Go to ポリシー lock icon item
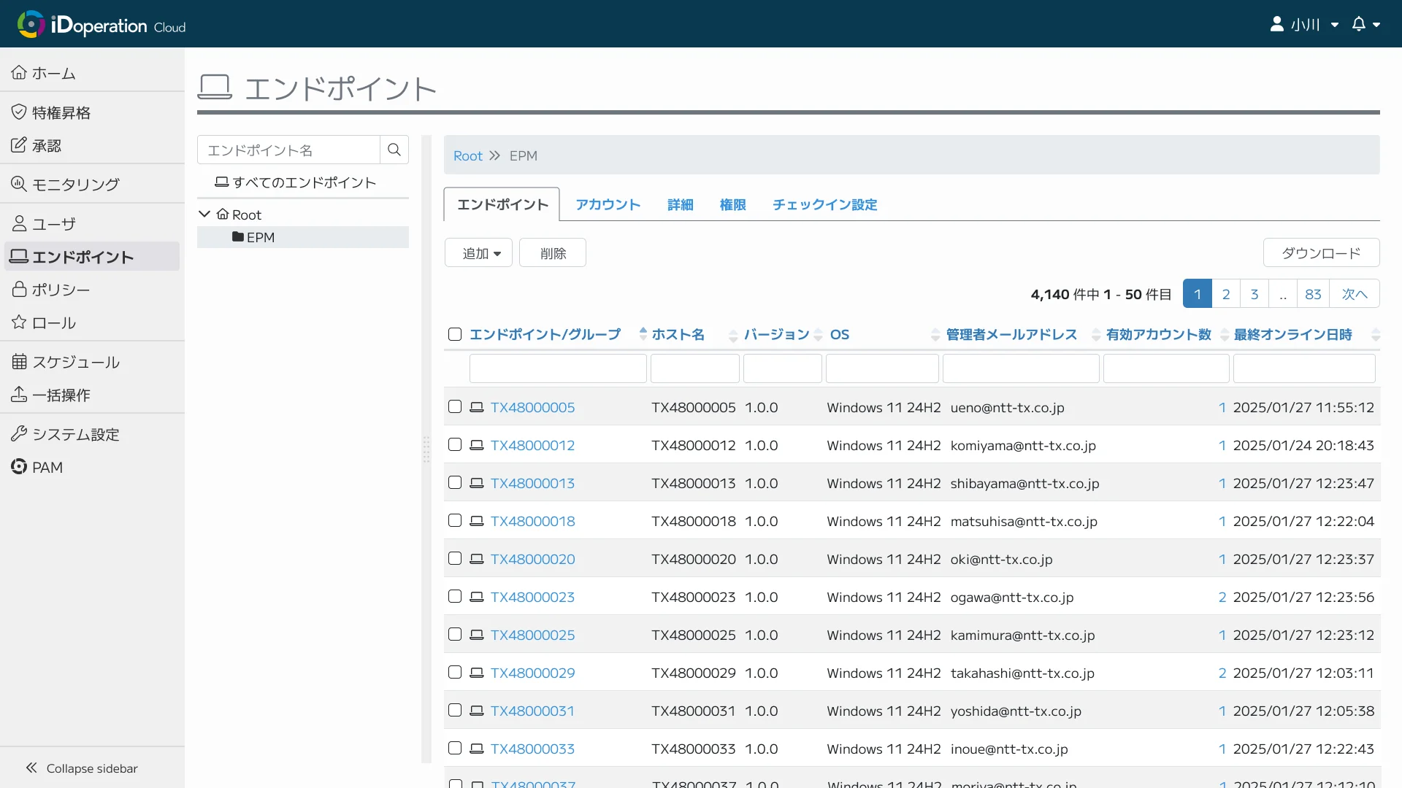 pos(19,290)
